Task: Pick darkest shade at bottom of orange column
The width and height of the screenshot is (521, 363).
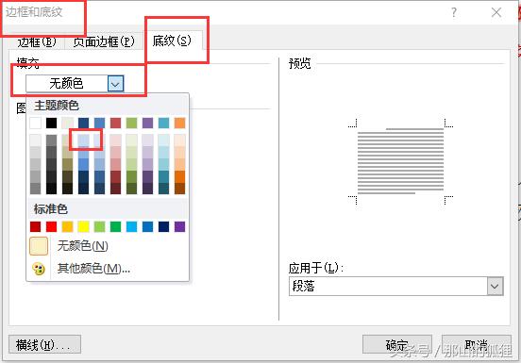Action: click(x=179, y=189)
